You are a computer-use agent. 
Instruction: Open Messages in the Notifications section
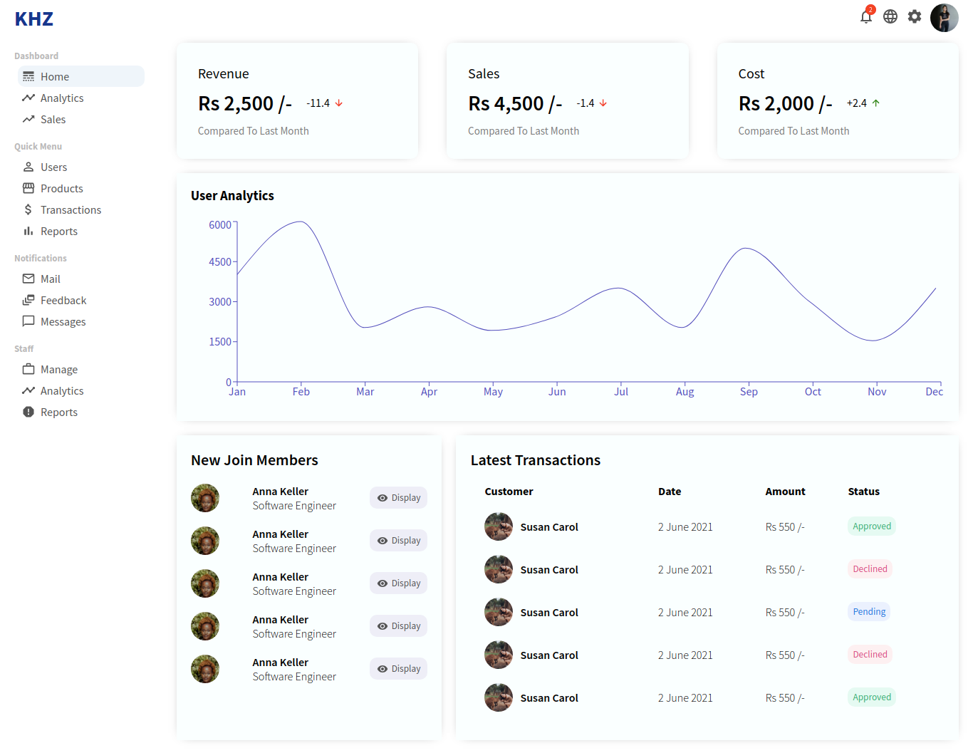coord(63,322)
